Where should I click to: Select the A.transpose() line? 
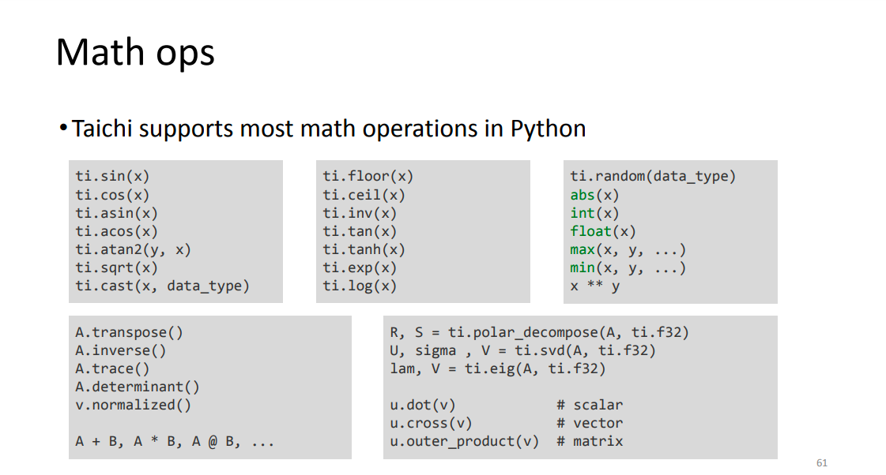click(x=130, y=332)
